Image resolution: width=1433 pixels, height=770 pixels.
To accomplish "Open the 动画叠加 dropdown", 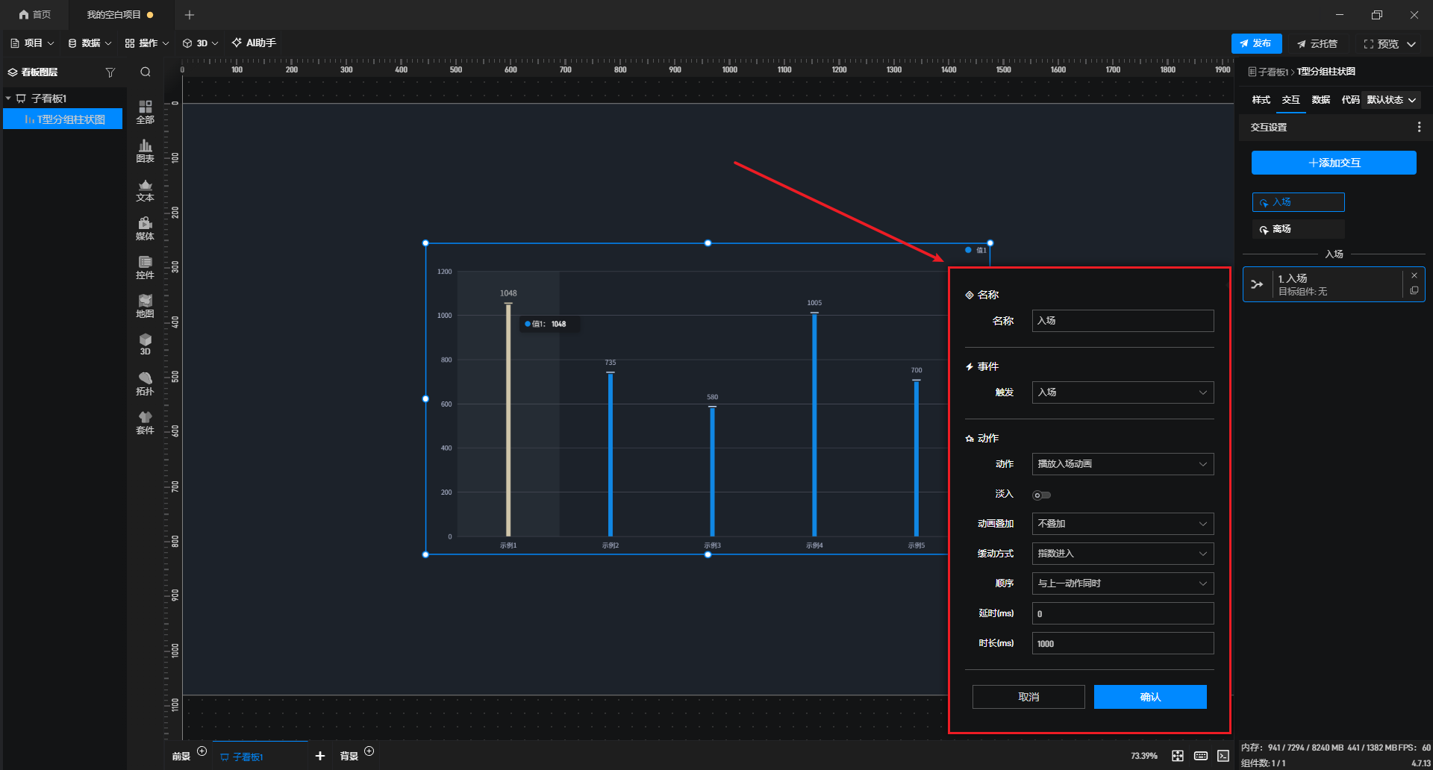I will click(1123, 524).
